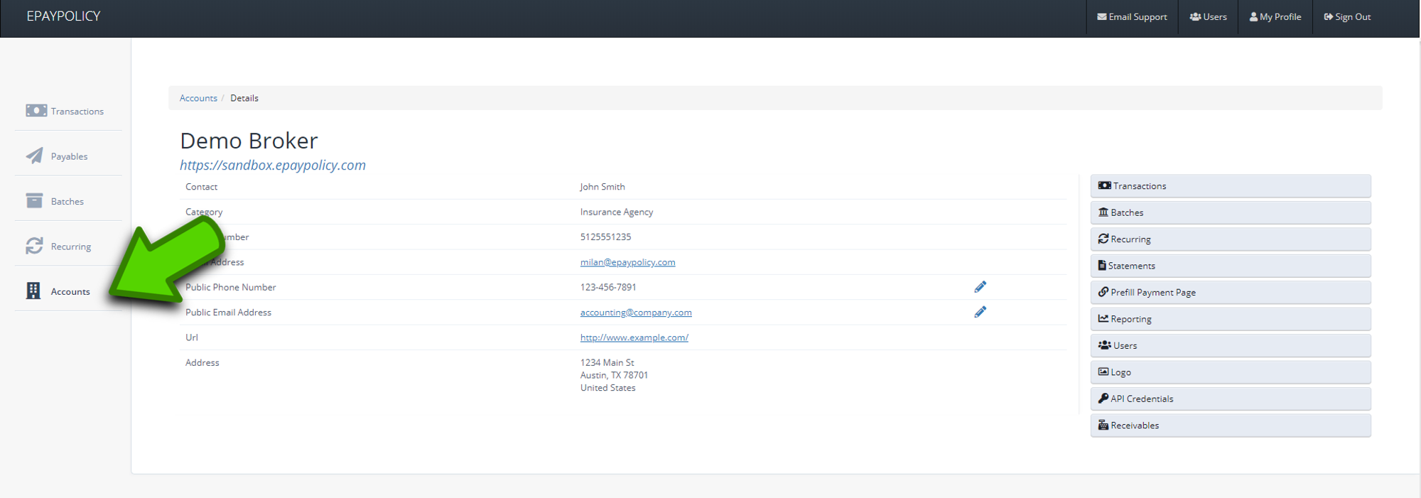The height and width of the screenshot is (498, 1421).
Task: Open the Receivables button
Action: point(1231,426)
